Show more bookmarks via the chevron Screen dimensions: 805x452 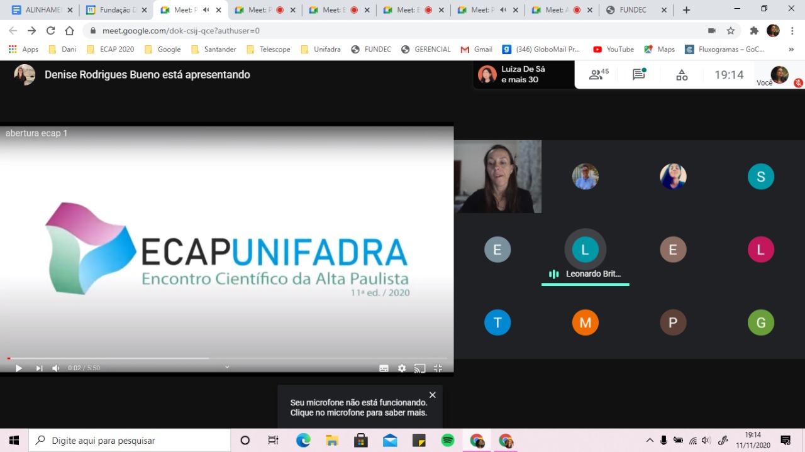[791, 49]
